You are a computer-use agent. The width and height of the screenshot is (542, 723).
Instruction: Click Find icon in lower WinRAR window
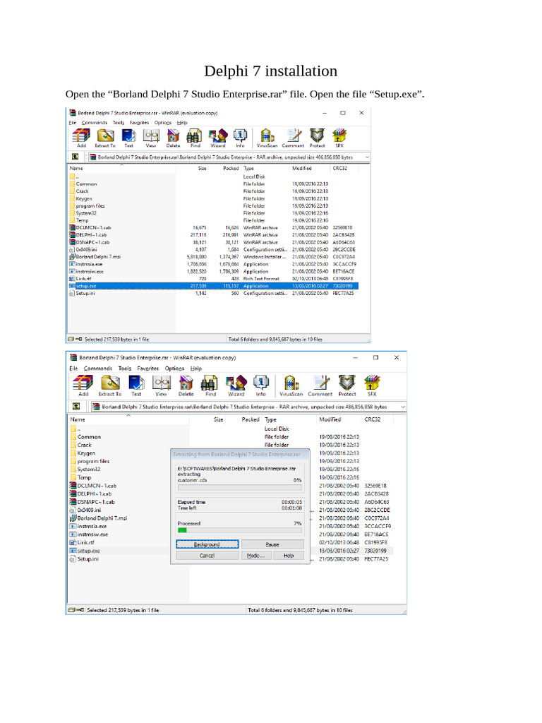[210, 386]
